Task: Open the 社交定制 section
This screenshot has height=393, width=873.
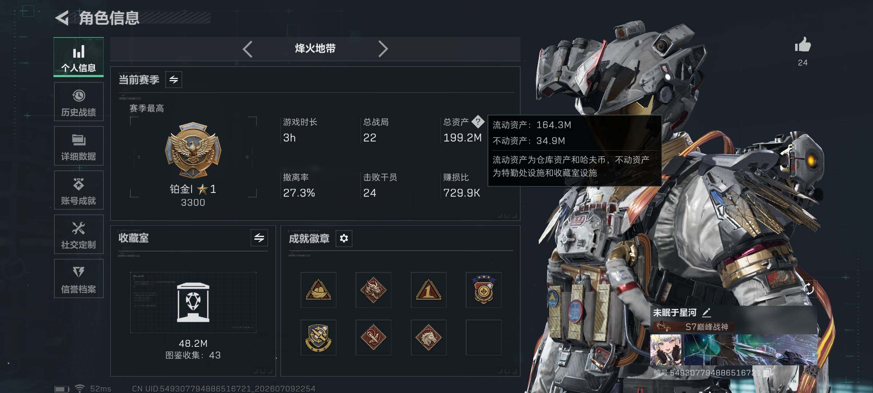Action: (79, 234)
